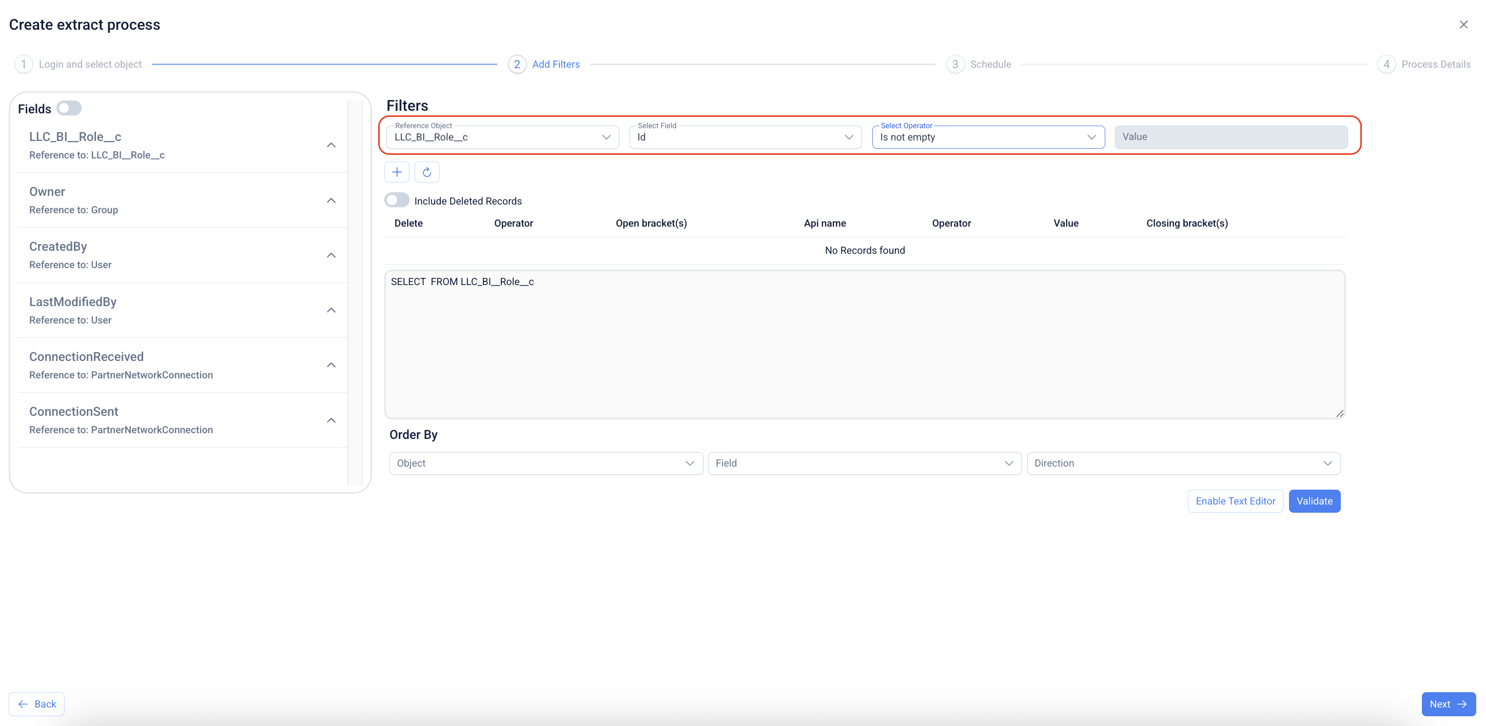
Task: Click the plus icon to add filter
Action: [x=396, y=172]
